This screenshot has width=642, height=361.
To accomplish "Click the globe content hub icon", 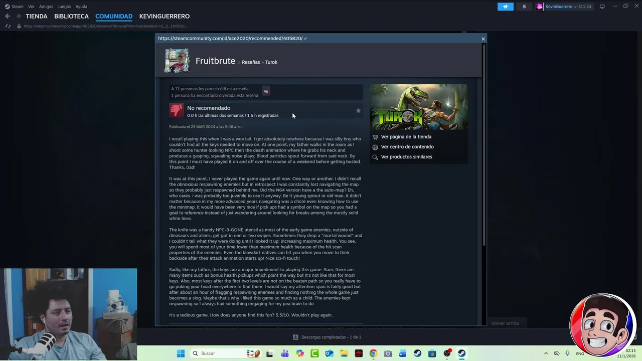I will [x=375, y=147].
